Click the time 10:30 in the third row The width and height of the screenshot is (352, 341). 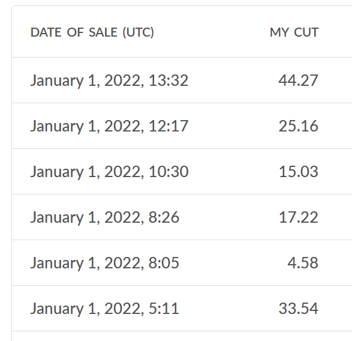(x=169, y=172)
